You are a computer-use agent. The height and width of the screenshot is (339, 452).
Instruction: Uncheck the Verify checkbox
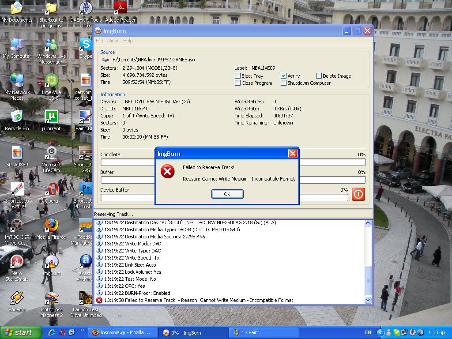(x=283, y=76)
